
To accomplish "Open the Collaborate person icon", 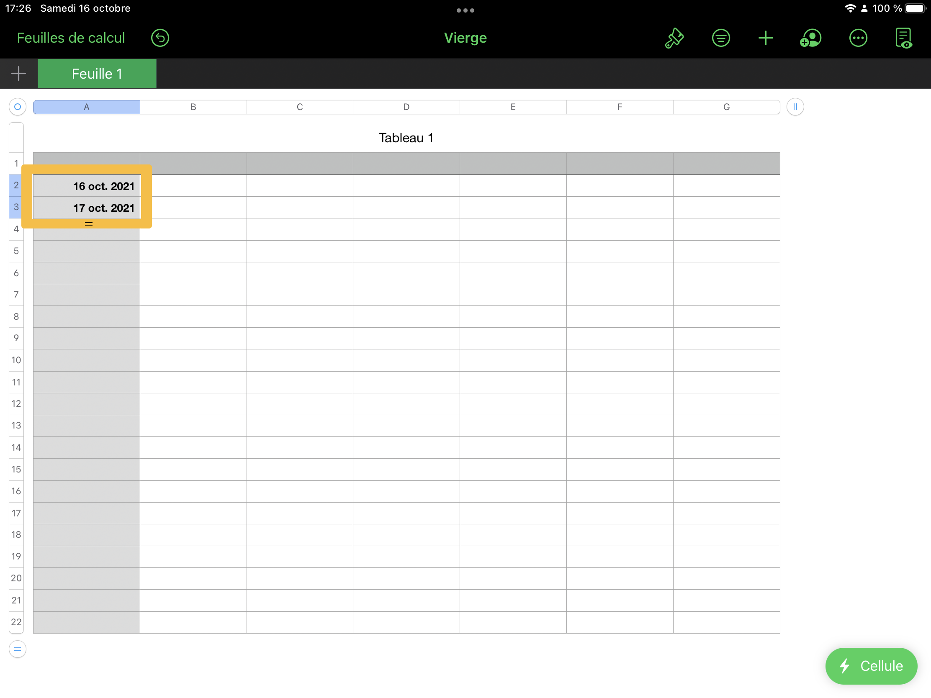I will tap(810, 38).
